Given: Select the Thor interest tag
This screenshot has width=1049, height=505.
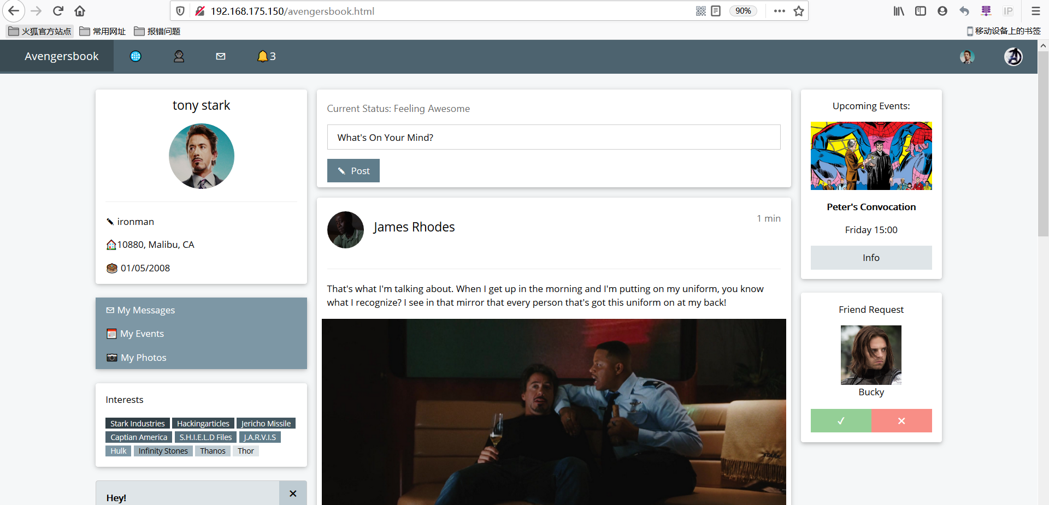Looking at the screenshot, I should pos(246,450).
